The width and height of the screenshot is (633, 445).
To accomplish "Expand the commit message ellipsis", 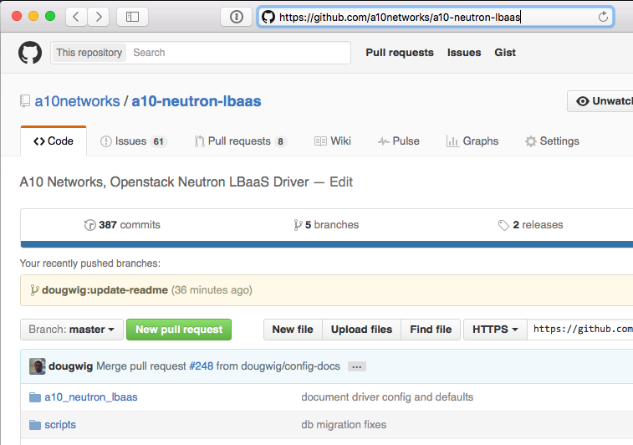I will pyautogui.click(x=357, y=366).
